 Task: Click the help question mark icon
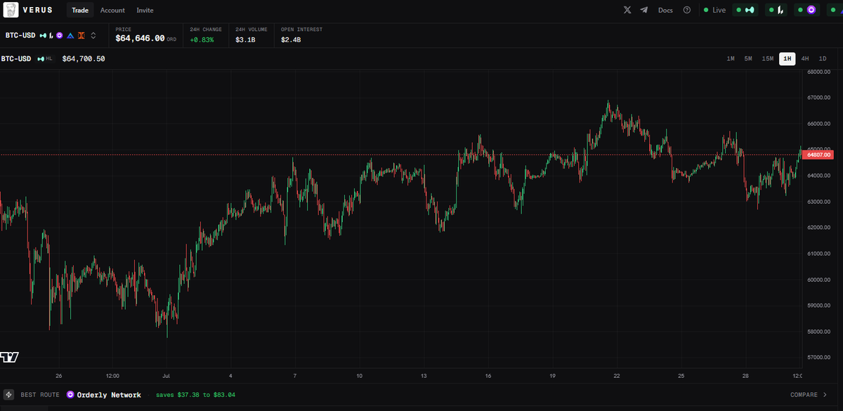pyautogui.click(x=686, y=11)
